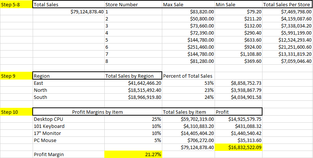Select the Region header cell
Screen dimensions: 313x158
coord(69,76)
